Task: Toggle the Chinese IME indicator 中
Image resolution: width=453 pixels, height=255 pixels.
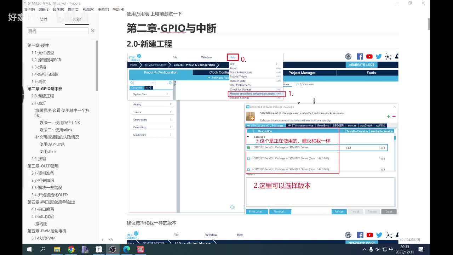Action: coord(391,249)
